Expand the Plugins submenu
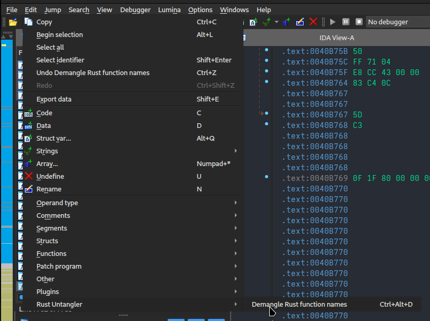This screenshot has height=321, width=430. point(235,291)
